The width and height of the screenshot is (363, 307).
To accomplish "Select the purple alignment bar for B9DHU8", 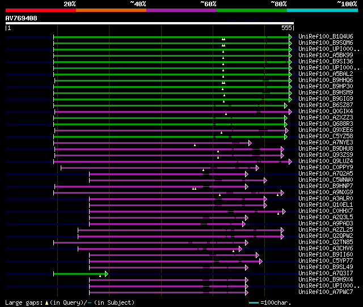I will [x=168, y=150].
